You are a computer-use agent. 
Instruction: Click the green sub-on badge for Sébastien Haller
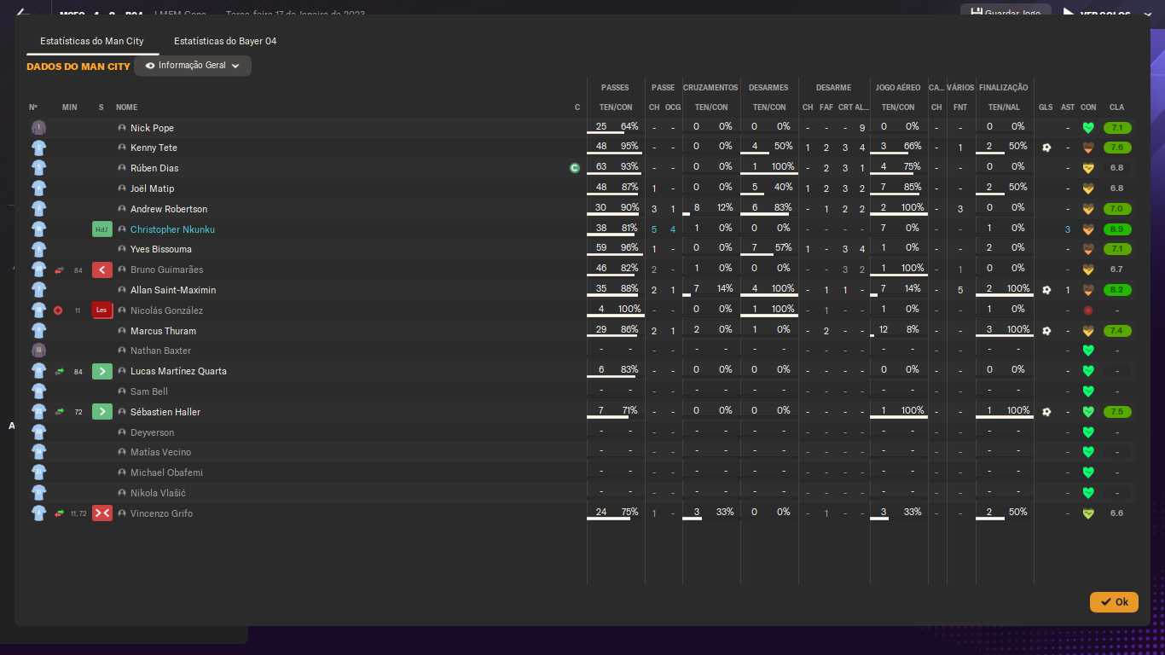tap(102, 412)
